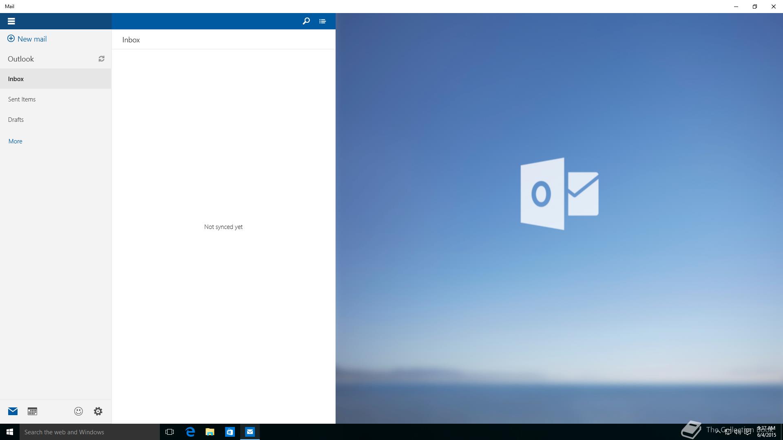Open the Store app from taskbar
The image size is (783, 440).
(x=230, y=432)
